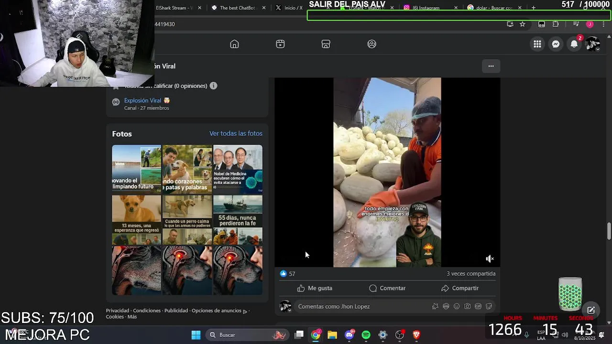
Task: Open OBS Studio from the taskbar
Action: pyautogui.click(x=400, y=335)
